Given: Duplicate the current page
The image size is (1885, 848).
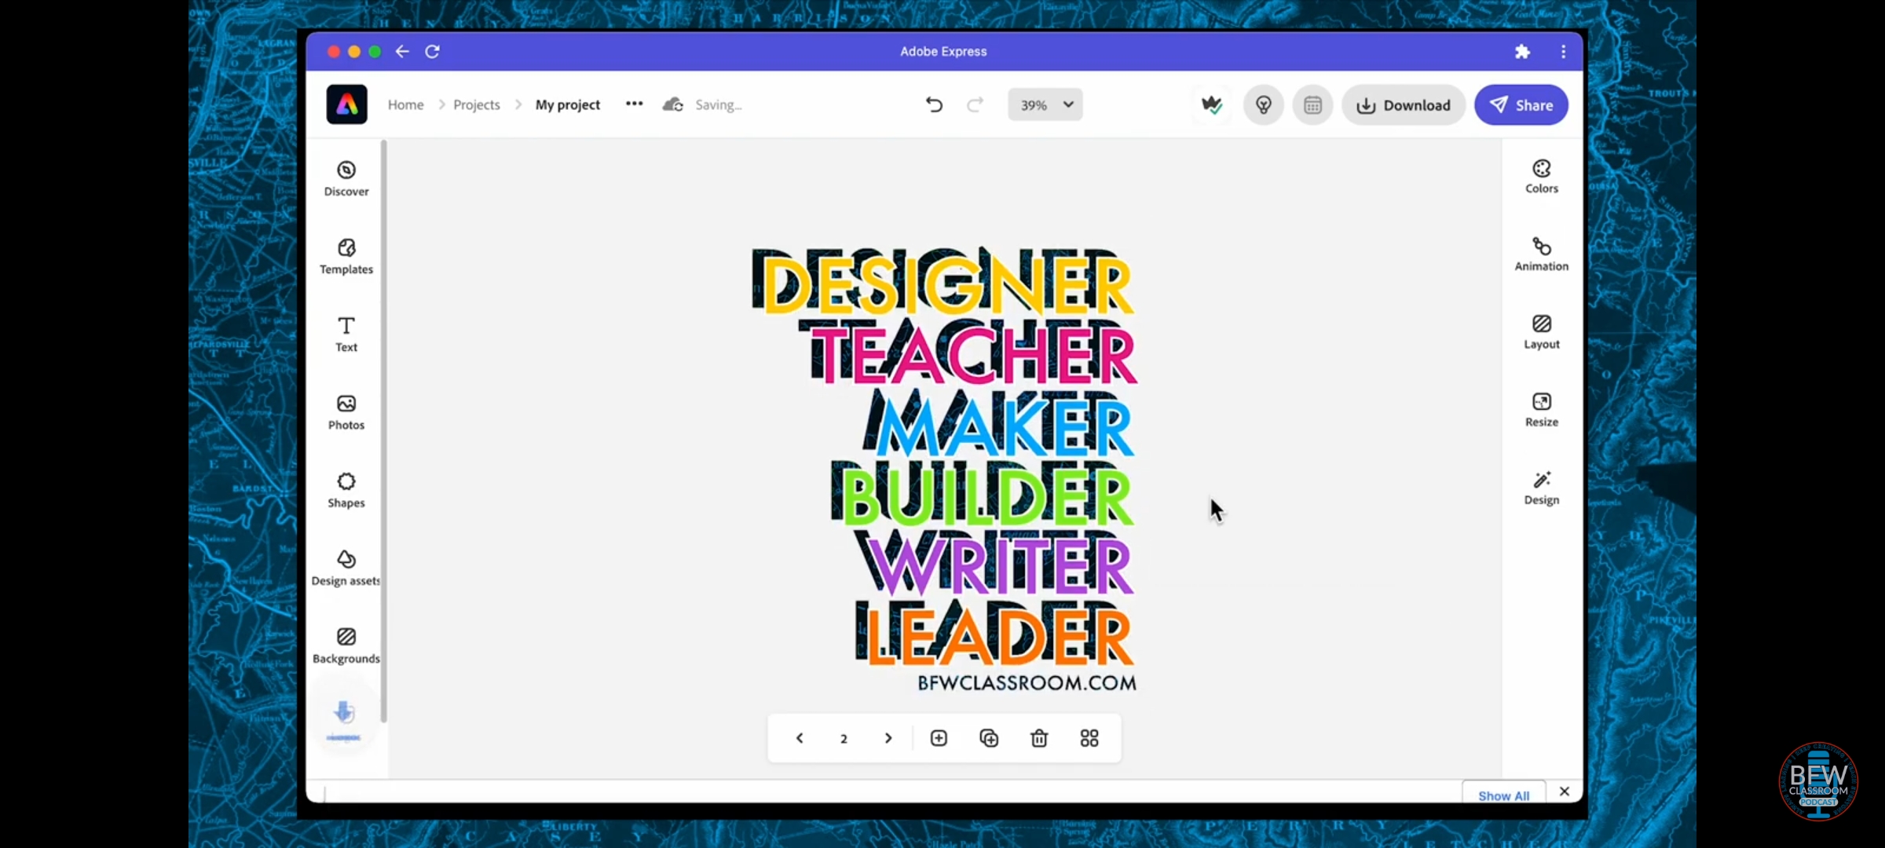Looking at the screenshot, I should (988, 738).
